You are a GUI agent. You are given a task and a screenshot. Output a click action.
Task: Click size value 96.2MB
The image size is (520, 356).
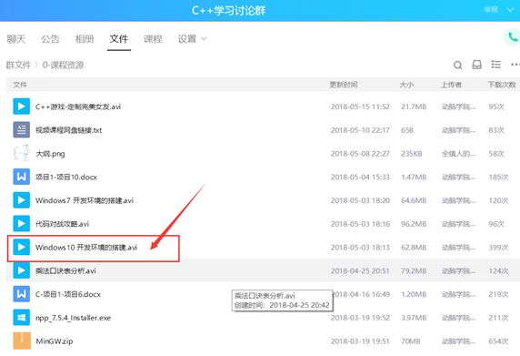[x=414, y=224]
